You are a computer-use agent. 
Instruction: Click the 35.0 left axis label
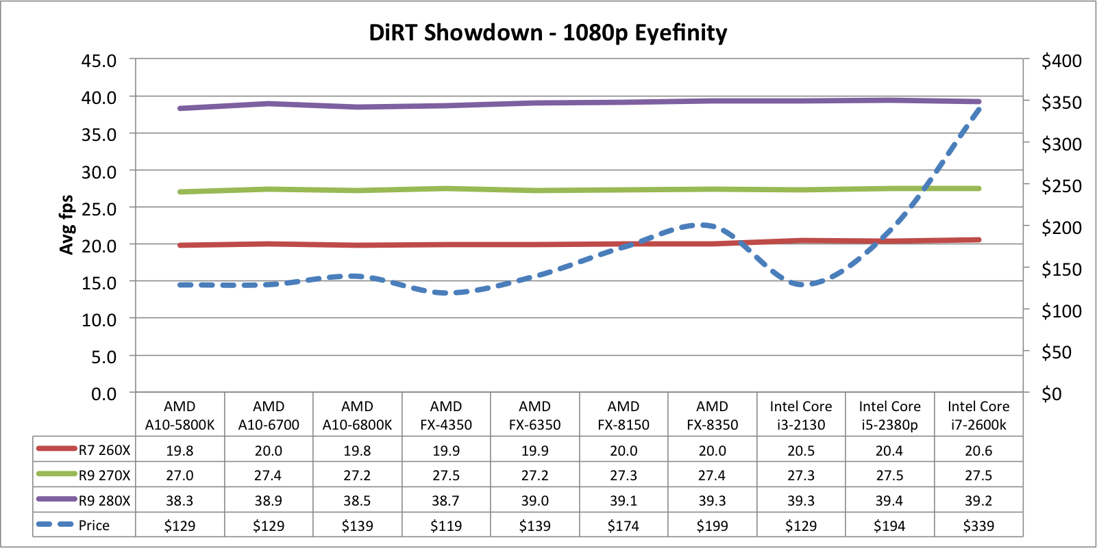pos(99,135)
